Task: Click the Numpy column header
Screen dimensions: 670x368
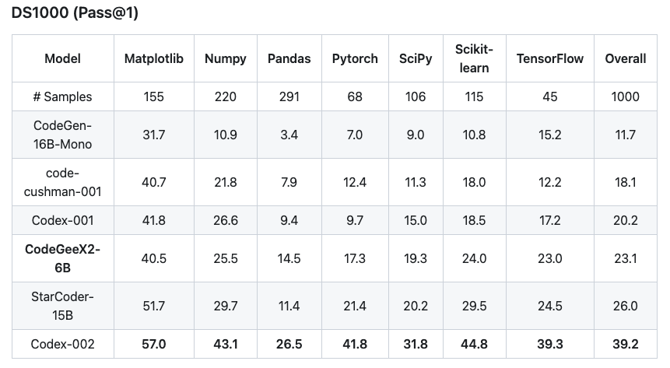Action: [x=226, y=58]
